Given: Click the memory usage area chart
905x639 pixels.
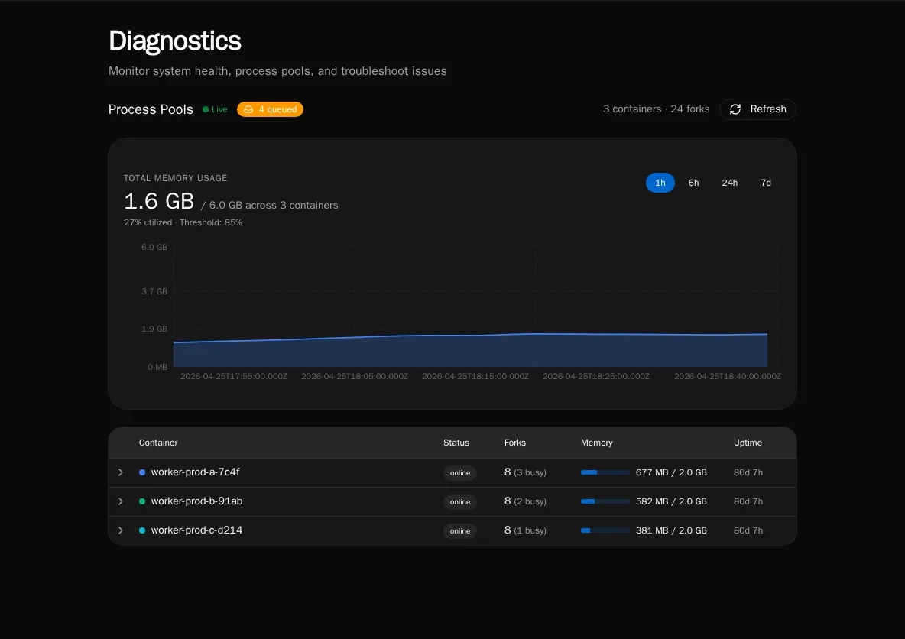Looking at the screenshot, I should [470, 350].
